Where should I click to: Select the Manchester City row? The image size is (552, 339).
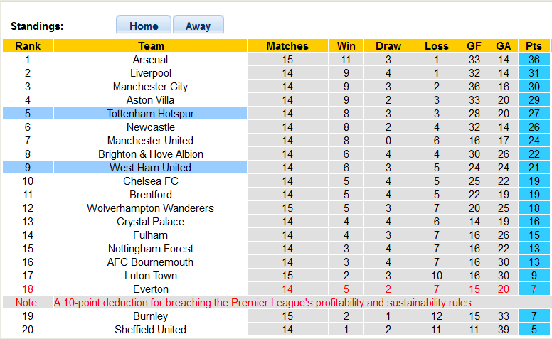coord(150,87)
